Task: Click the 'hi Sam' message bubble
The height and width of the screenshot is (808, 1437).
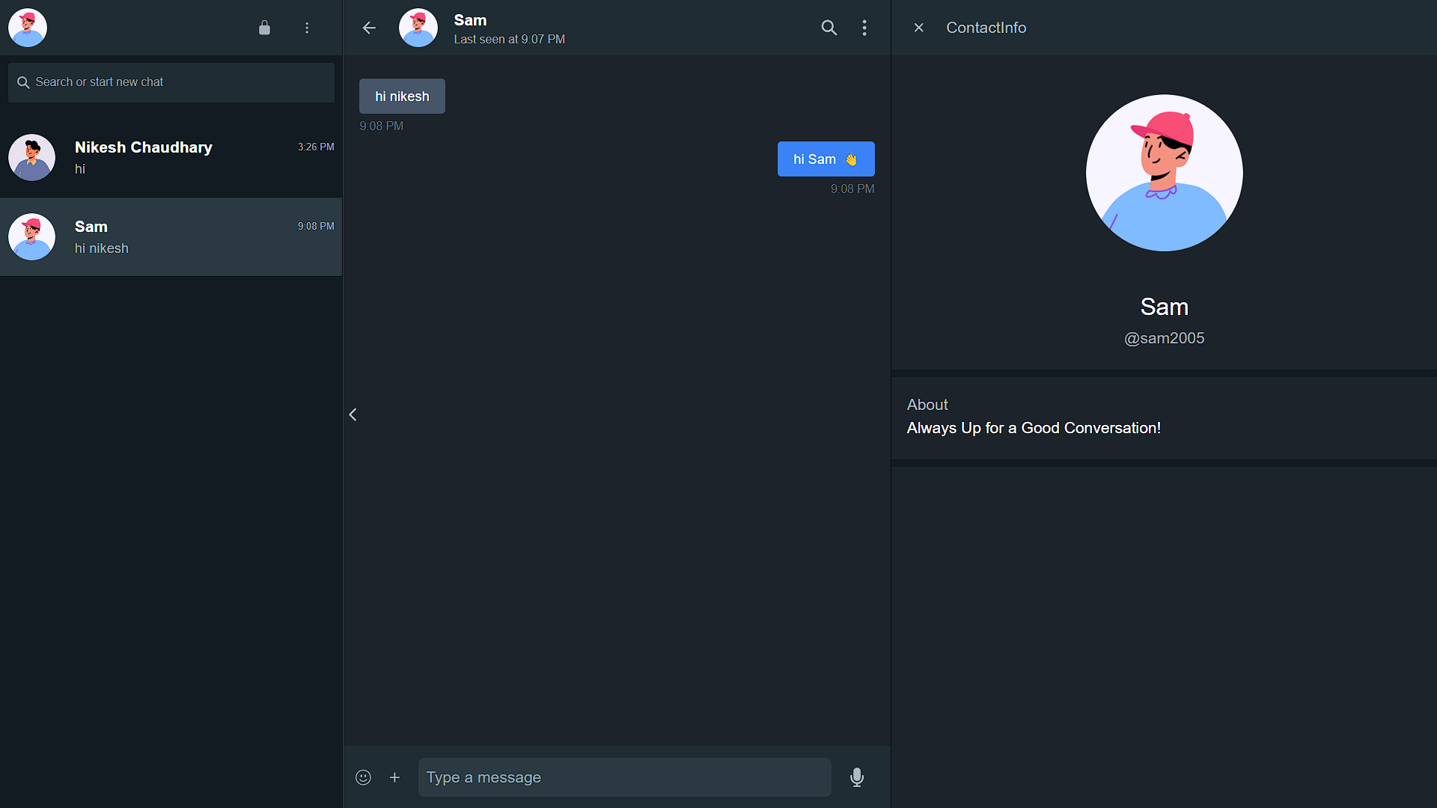Action: (826, 159)
